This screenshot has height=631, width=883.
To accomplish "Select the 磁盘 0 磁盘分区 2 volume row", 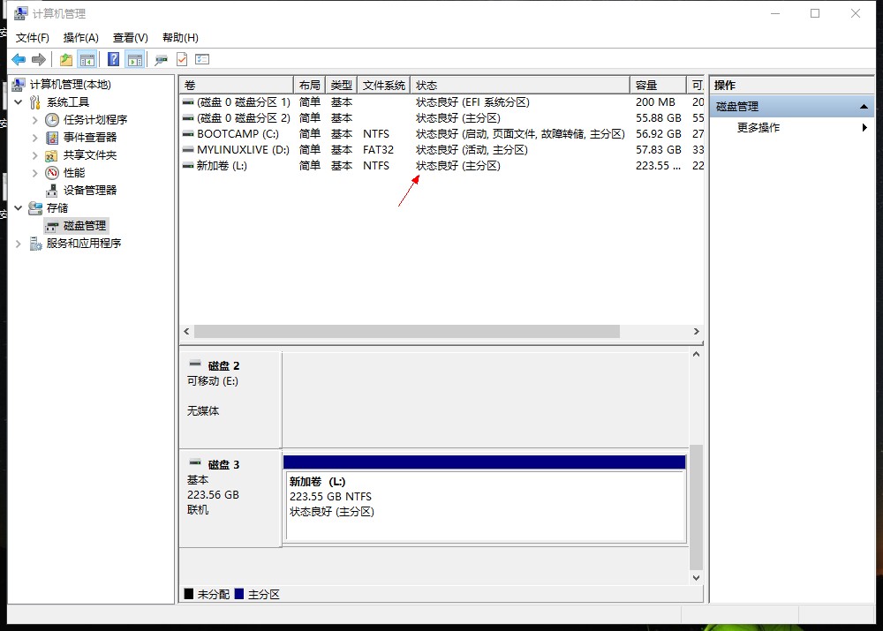I will [442, 118].
